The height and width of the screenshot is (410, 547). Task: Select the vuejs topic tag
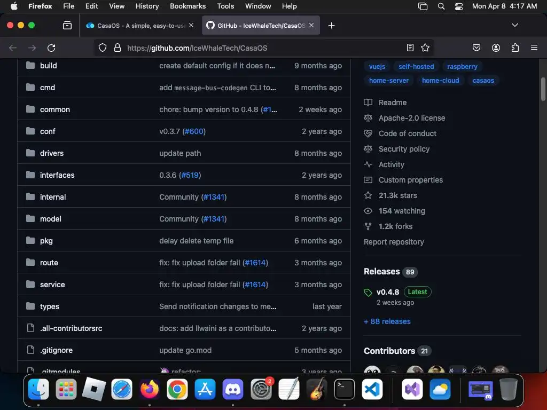click(377, 67)
